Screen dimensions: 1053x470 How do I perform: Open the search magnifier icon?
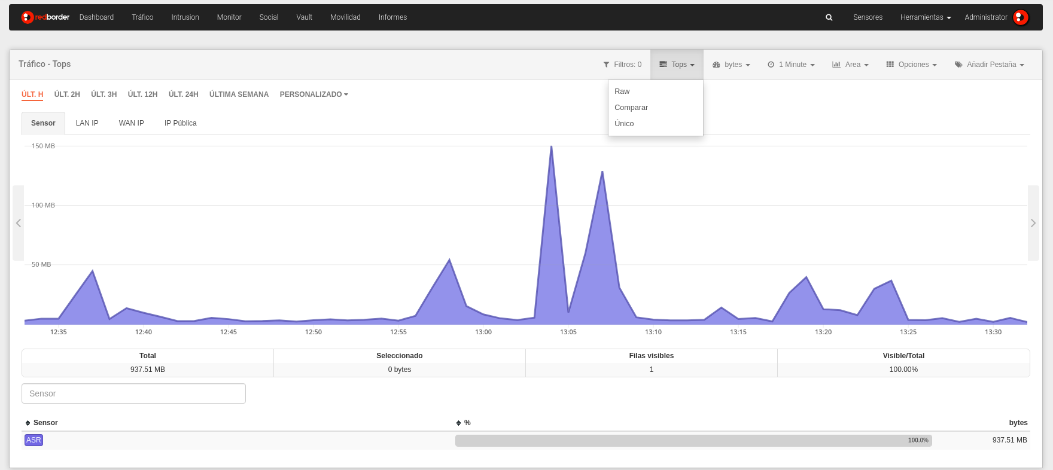pyautogui.click(x=829, y=17)
